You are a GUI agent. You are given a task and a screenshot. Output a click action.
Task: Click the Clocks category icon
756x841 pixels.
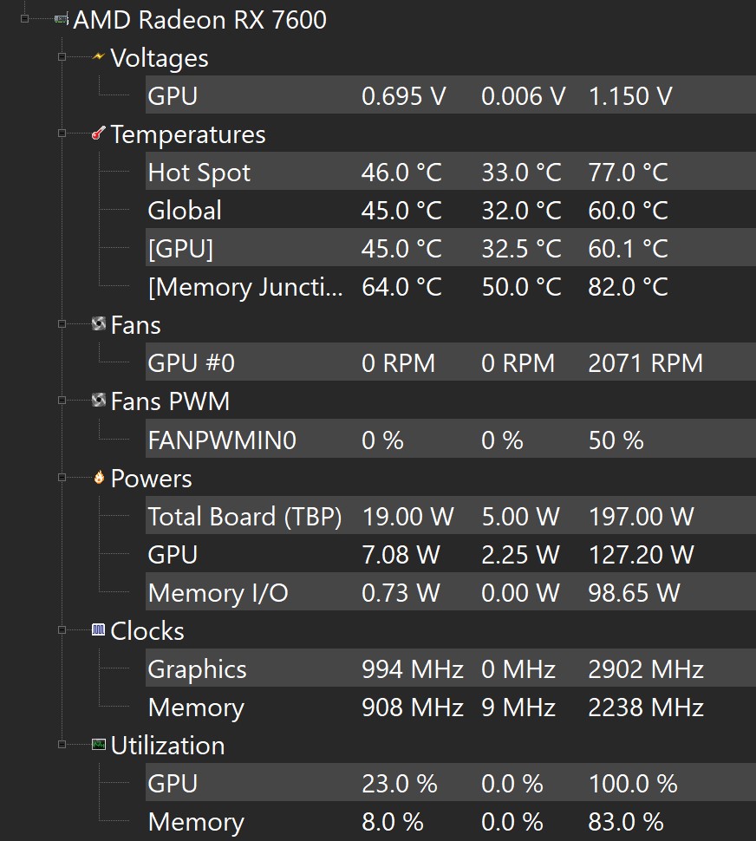click(98, 630)
